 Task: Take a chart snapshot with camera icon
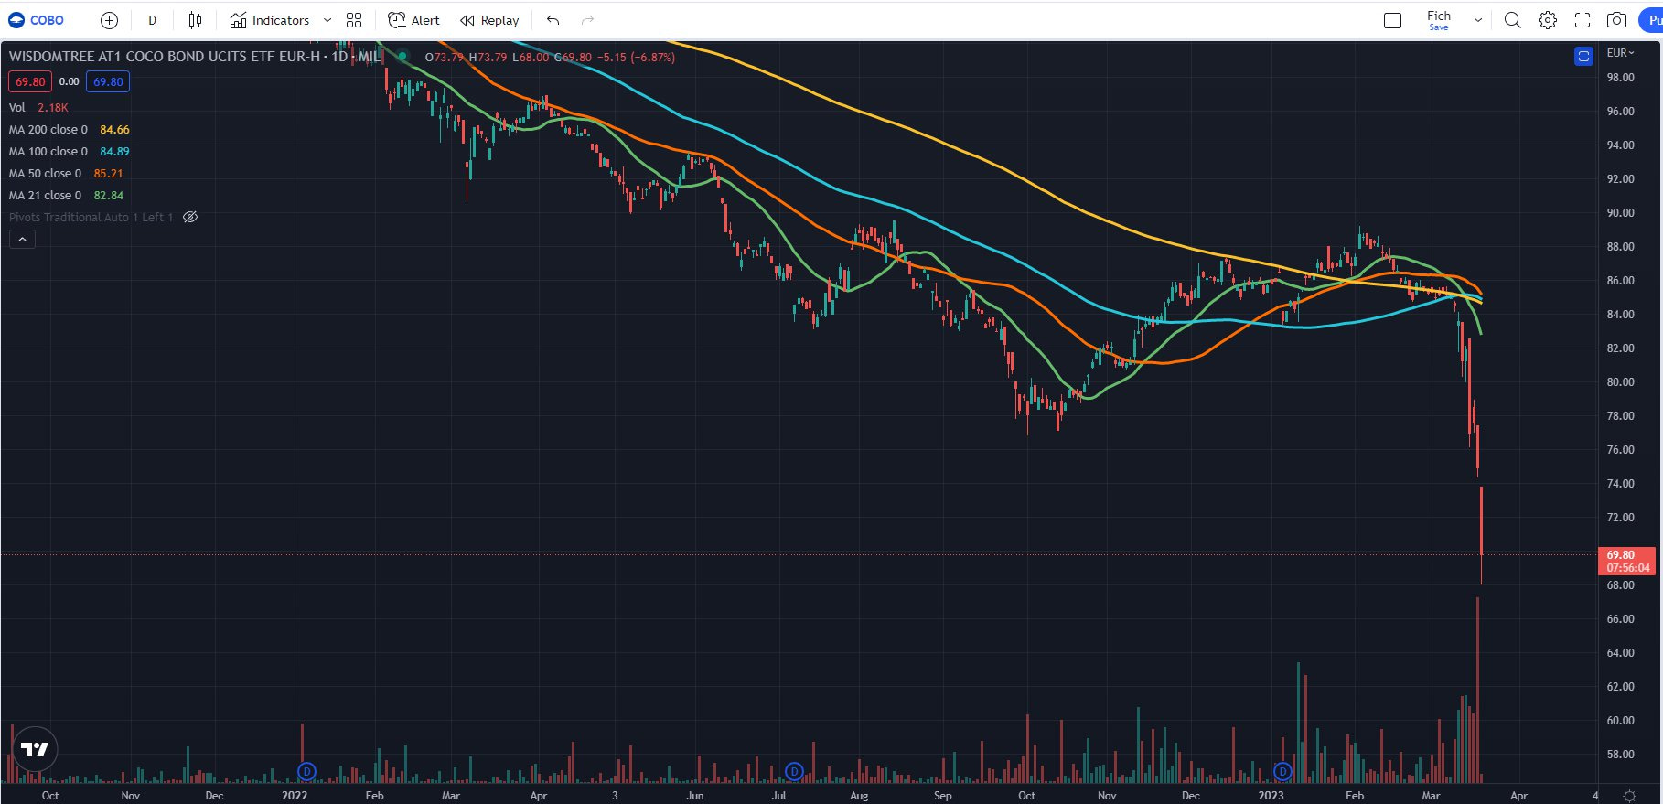(x=1616, y=20)
